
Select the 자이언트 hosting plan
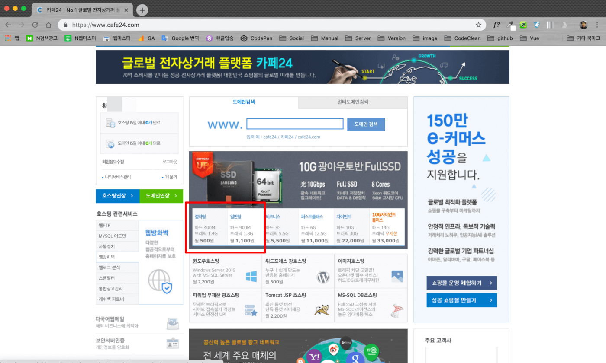pos(351,227)
